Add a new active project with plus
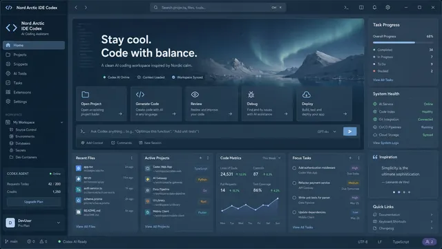Viewport: 442px width, 249px height. click(x=200, y=158)
